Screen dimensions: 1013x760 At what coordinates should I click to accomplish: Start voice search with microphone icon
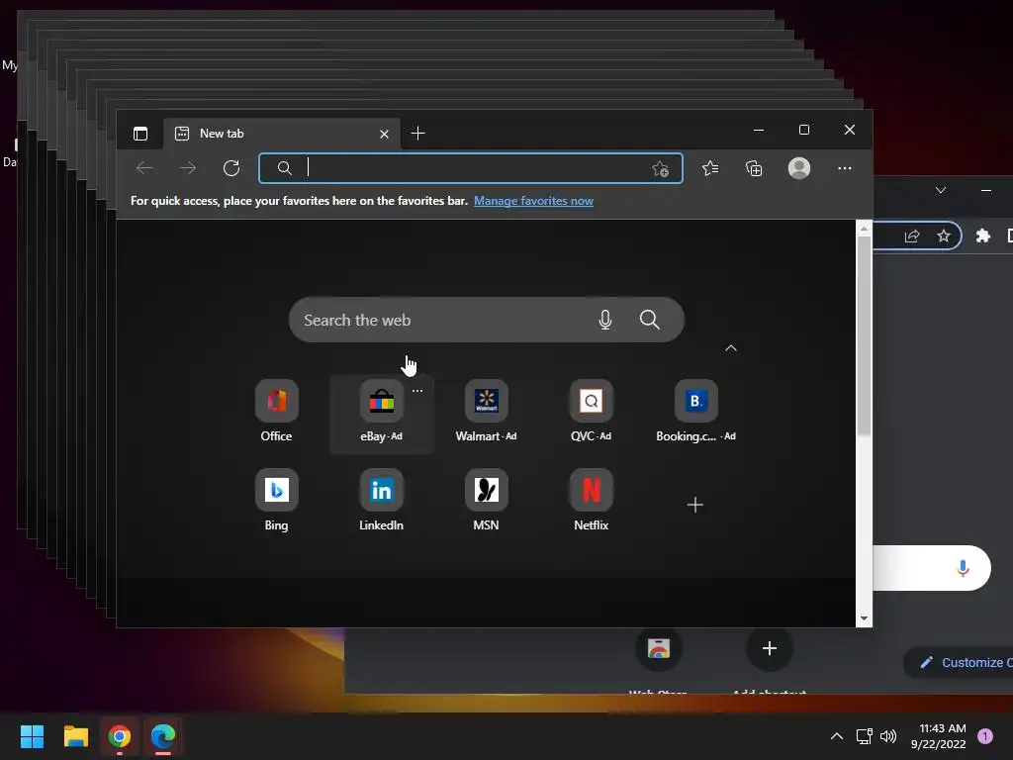pos(605,320)
